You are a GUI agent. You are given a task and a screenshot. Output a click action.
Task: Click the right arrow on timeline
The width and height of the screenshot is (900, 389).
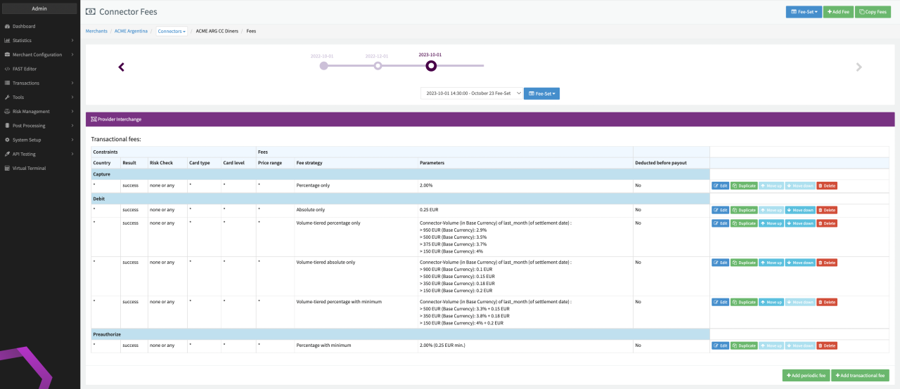pyautogui.click(x=859, y=67)
